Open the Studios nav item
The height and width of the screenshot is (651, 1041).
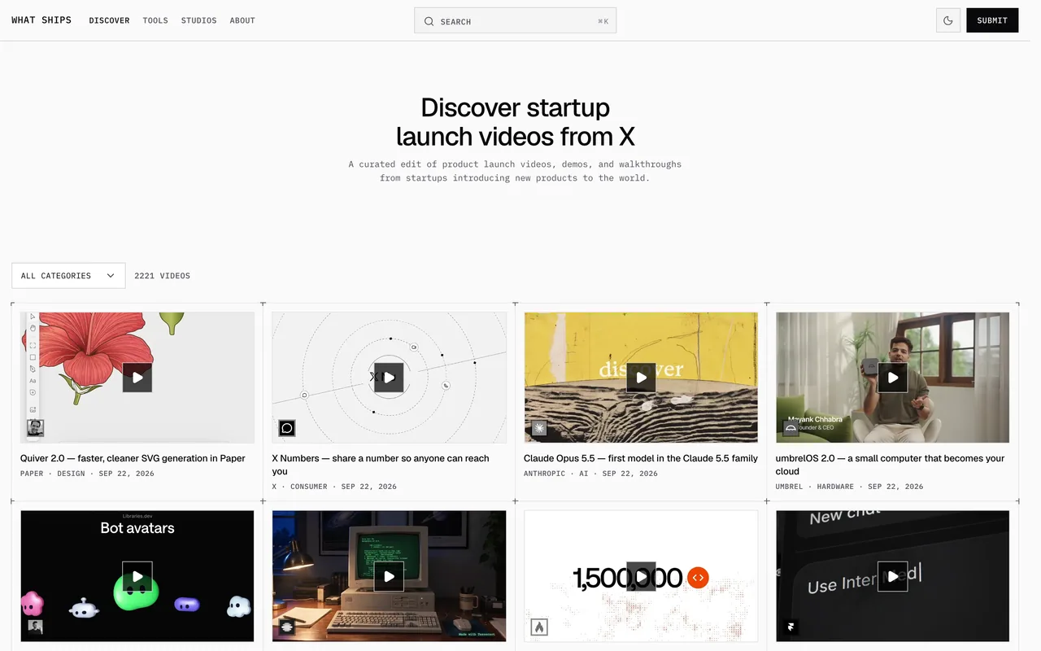pyautogui.click(x=199, y=20)
